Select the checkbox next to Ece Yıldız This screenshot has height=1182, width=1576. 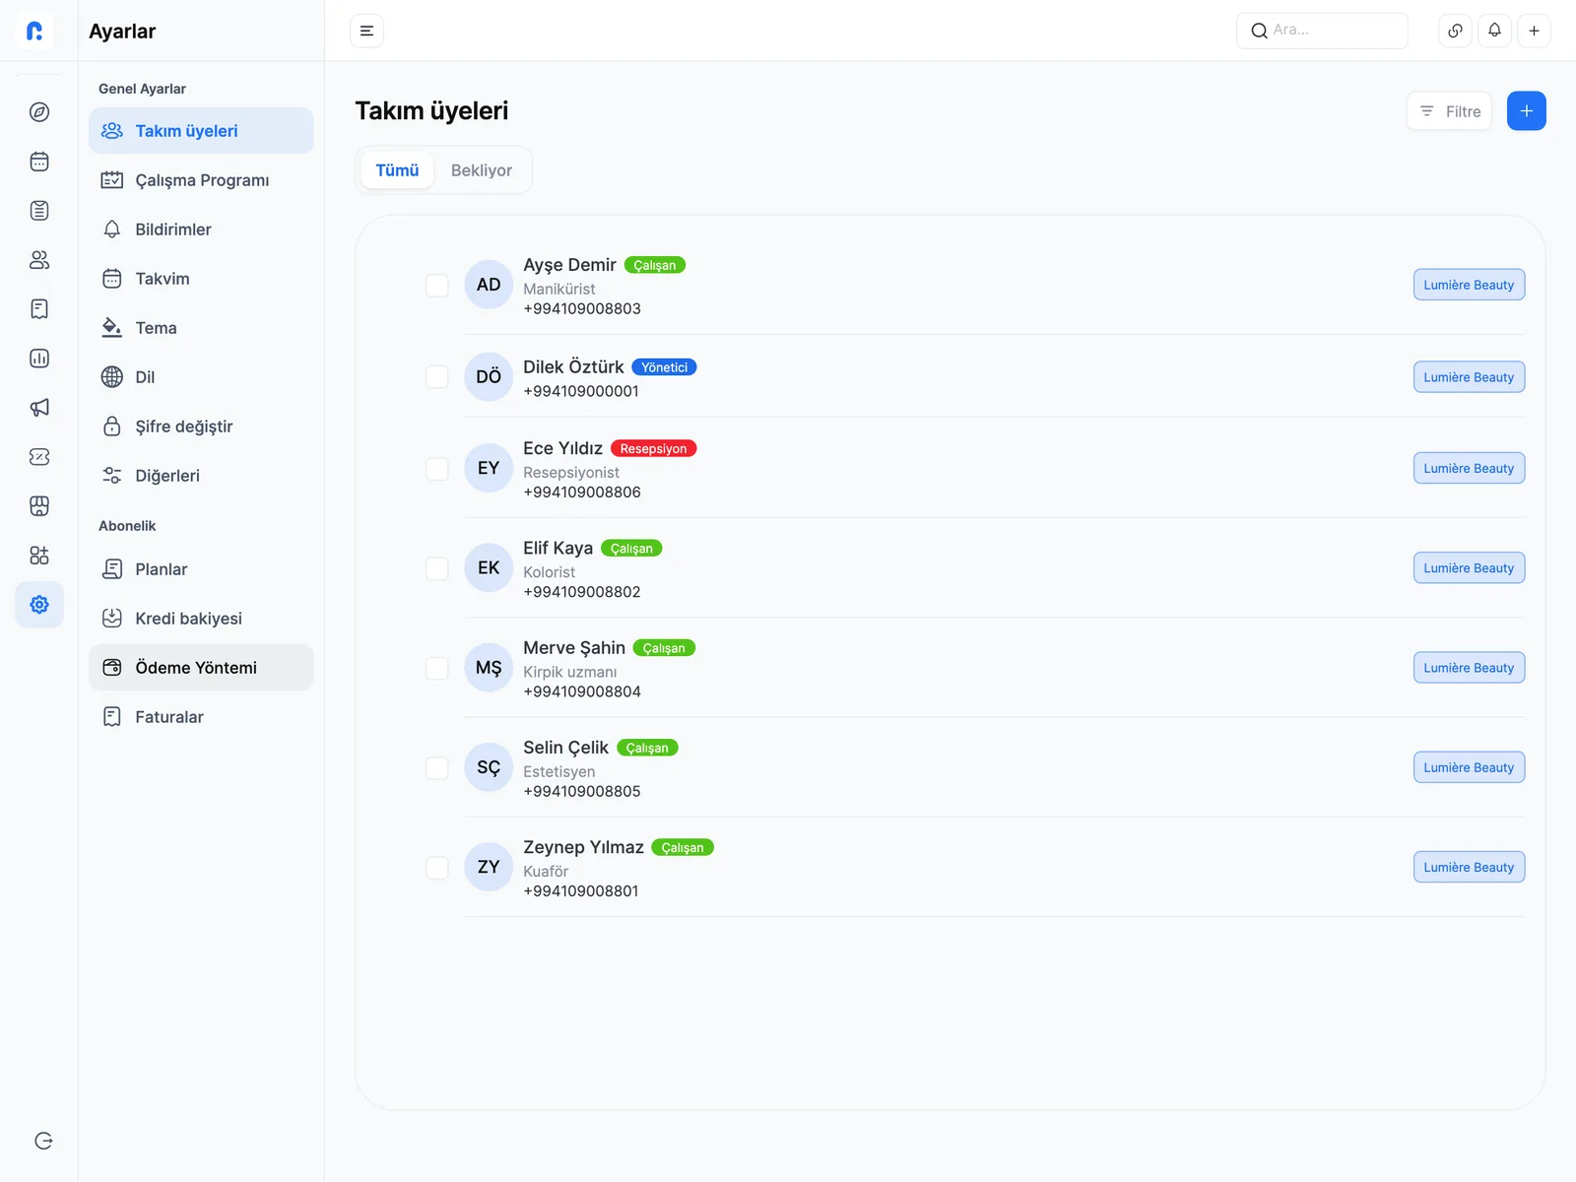(437, 469)
